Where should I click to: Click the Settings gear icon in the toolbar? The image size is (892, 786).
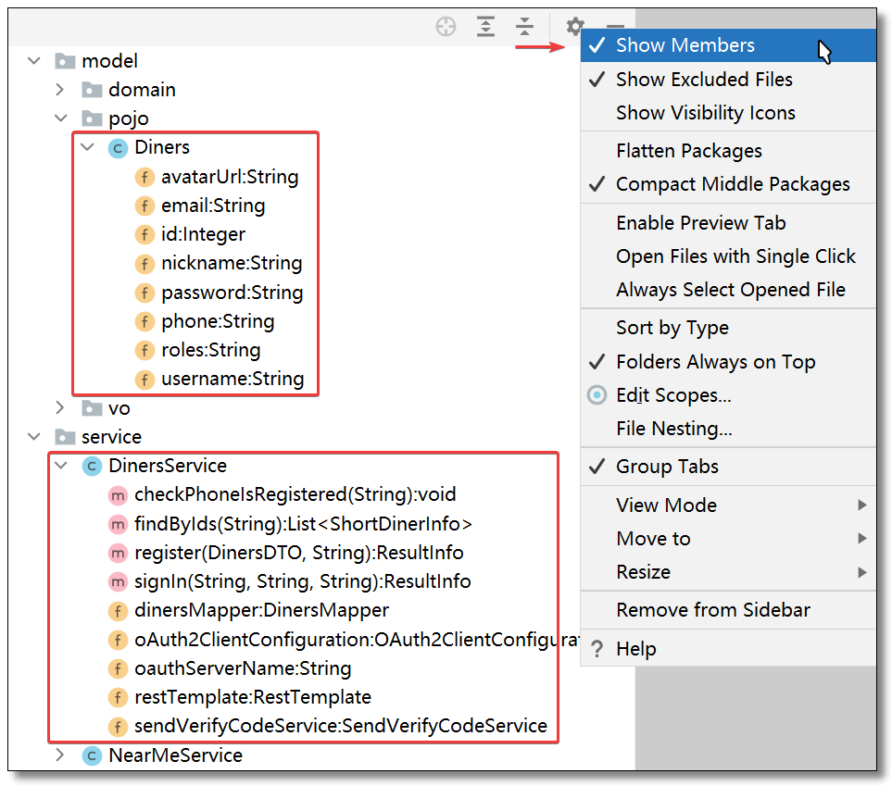click(575, 27)
